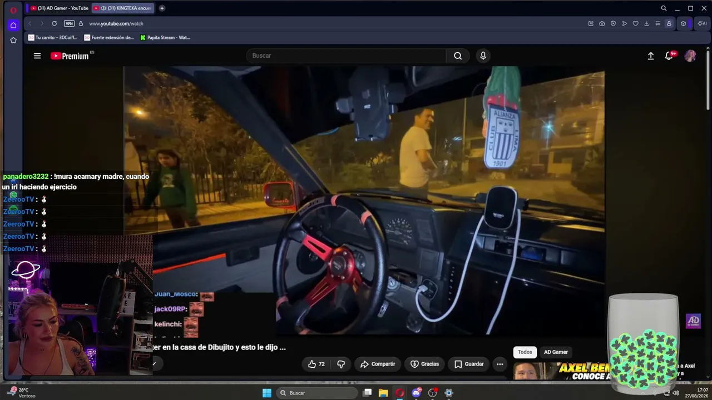
Task: Open YouTube create/upload icon
Action: [x=651, y=56]
